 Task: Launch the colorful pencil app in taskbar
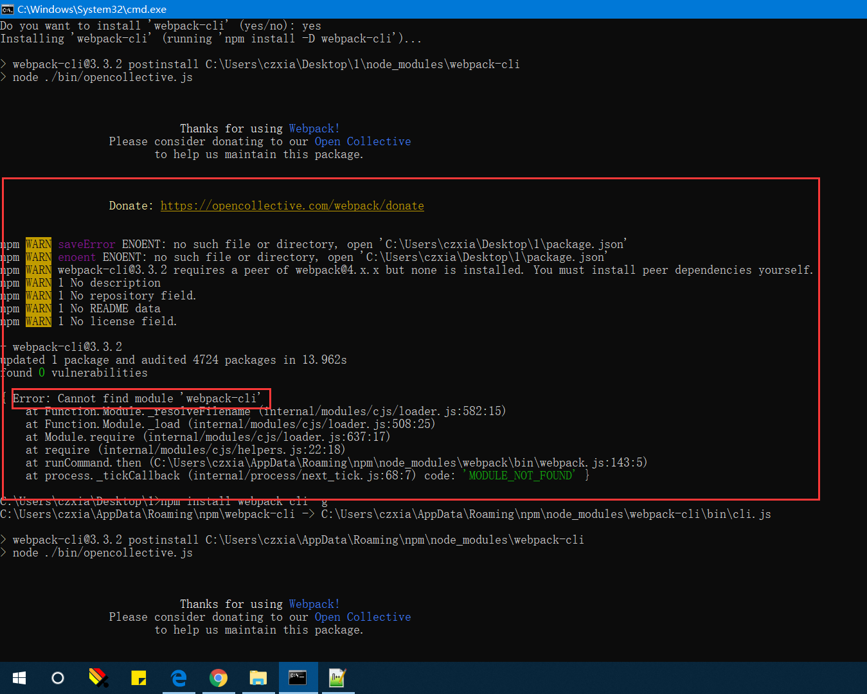(x=98, y=678)
